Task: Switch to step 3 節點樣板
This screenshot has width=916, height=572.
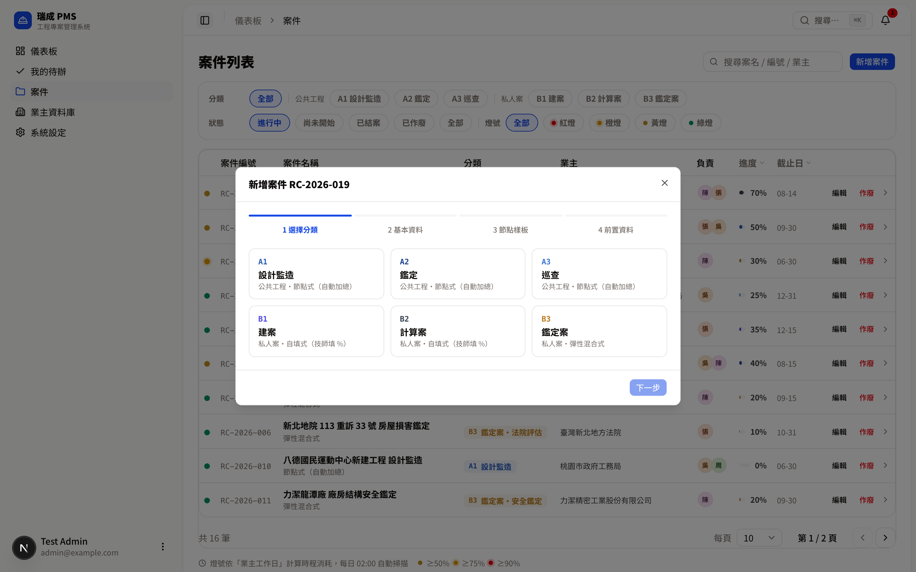Action: tap(510, 230)
